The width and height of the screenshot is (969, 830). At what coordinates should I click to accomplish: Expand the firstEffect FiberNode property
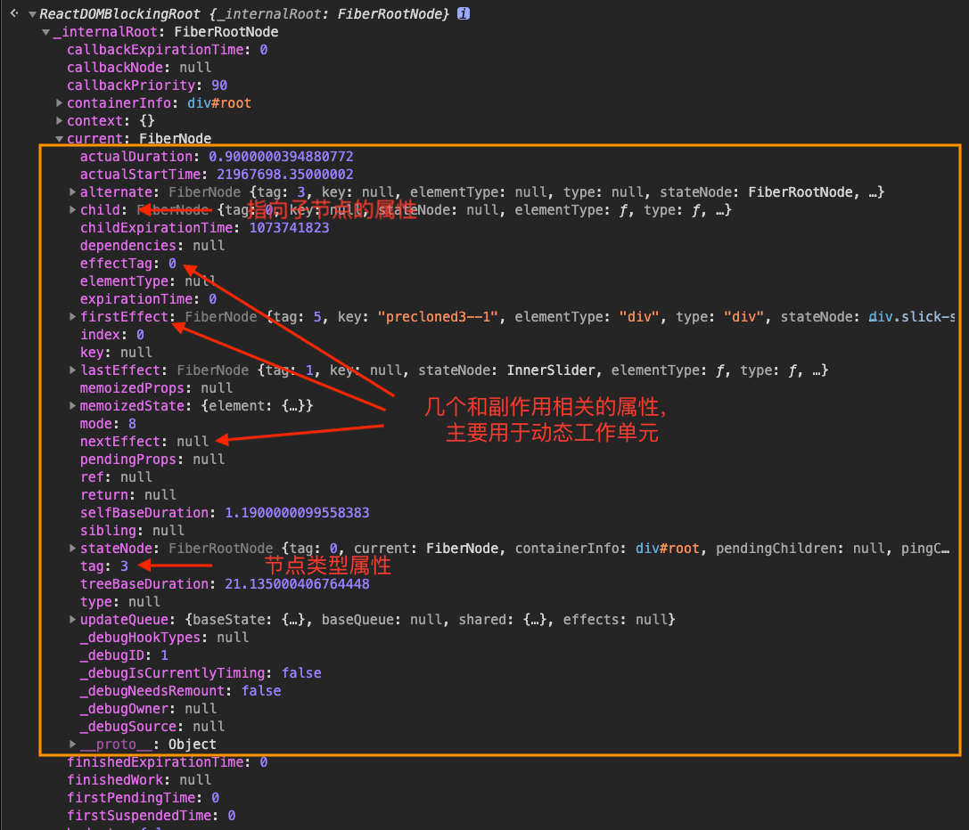[x=72, y=317]
